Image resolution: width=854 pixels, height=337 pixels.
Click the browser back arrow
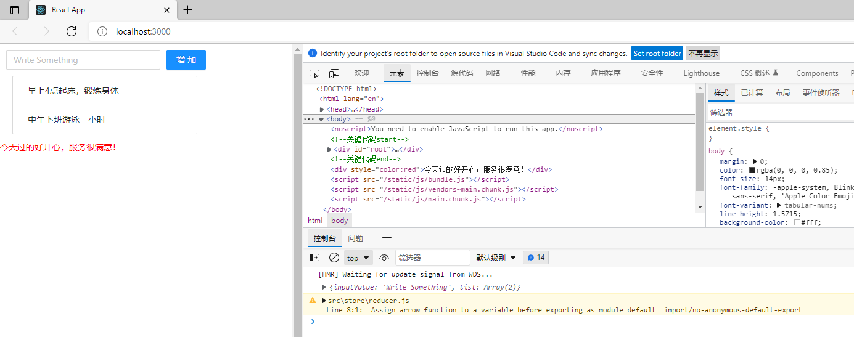pyautogui.click(x=17, y=31)
